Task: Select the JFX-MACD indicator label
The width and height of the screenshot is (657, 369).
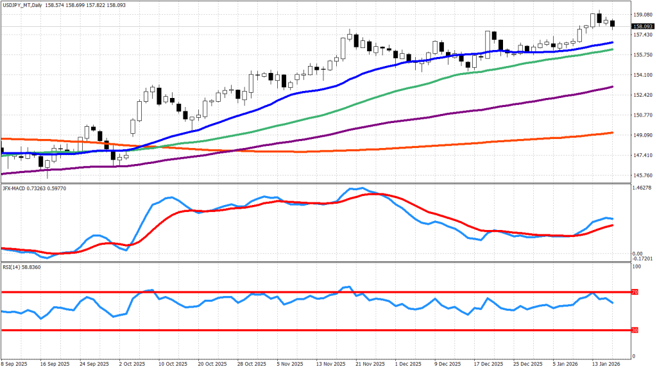Action: coord(16,188)
